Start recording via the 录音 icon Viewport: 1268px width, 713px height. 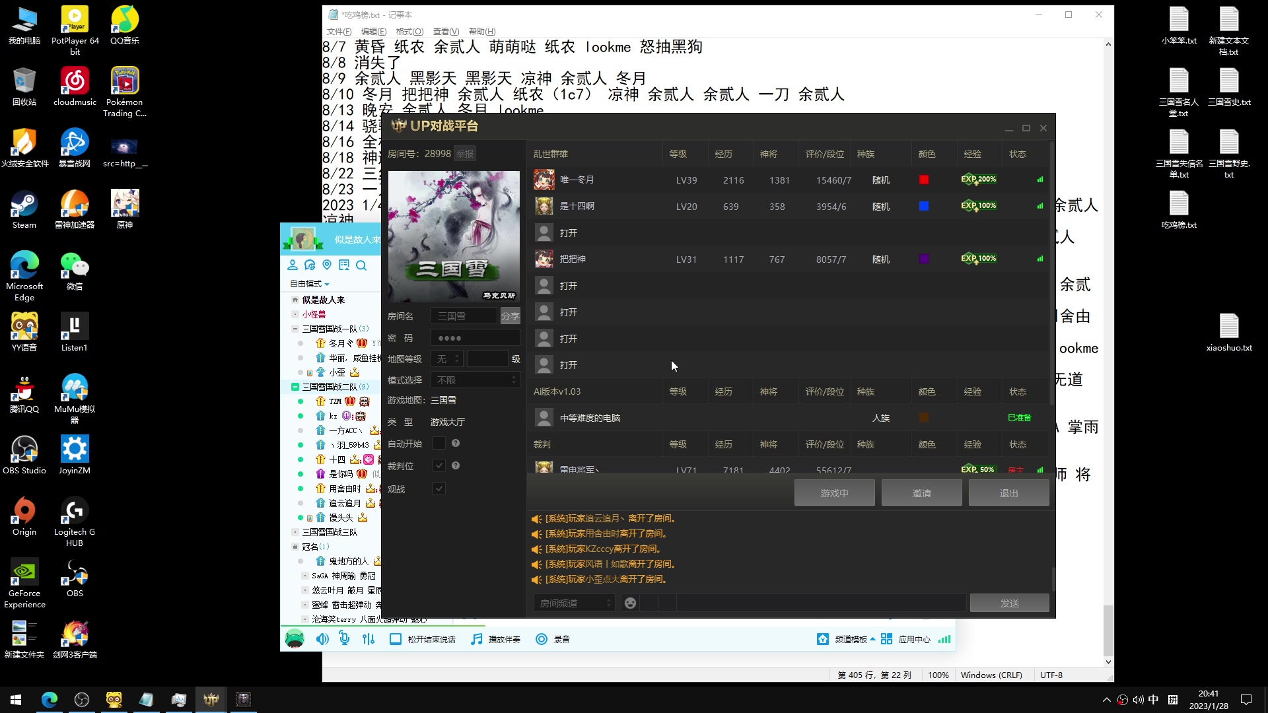click(541, 638)
